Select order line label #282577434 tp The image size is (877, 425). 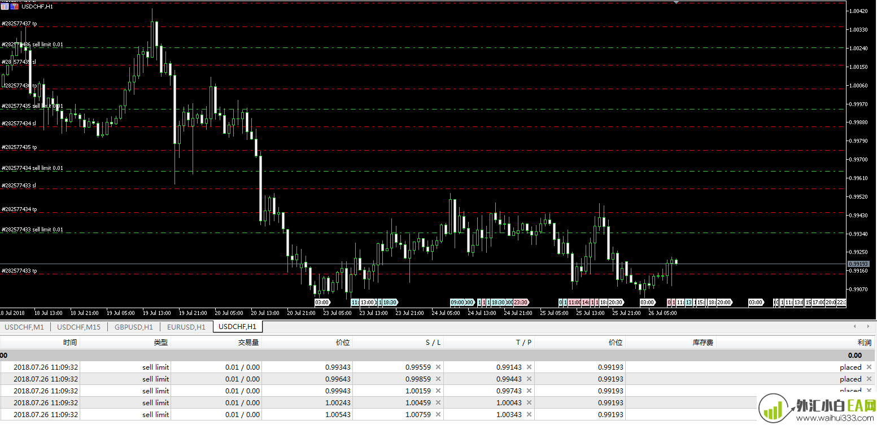coord(19,209)
